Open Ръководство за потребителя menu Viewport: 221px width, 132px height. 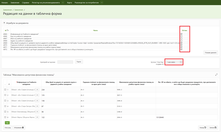coord(87,3)
